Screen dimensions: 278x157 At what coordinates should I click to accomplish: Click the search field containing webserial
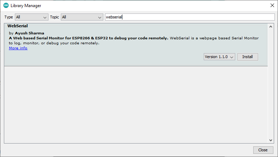point(190,17)
